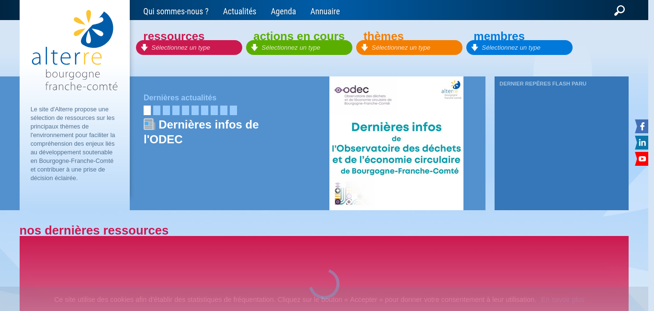Click the nos dernières ressources heading
This screenshot has width=654, height=311.
94,230
